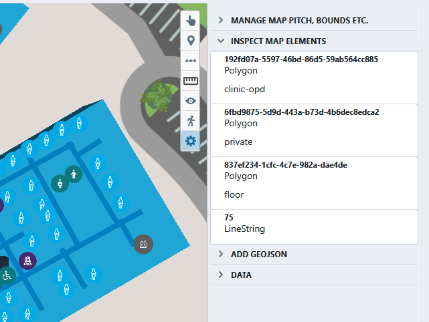This screenshot has width=429, height=322.
Task: Toggle the eye visibility tool
Action: click(191, 101)
